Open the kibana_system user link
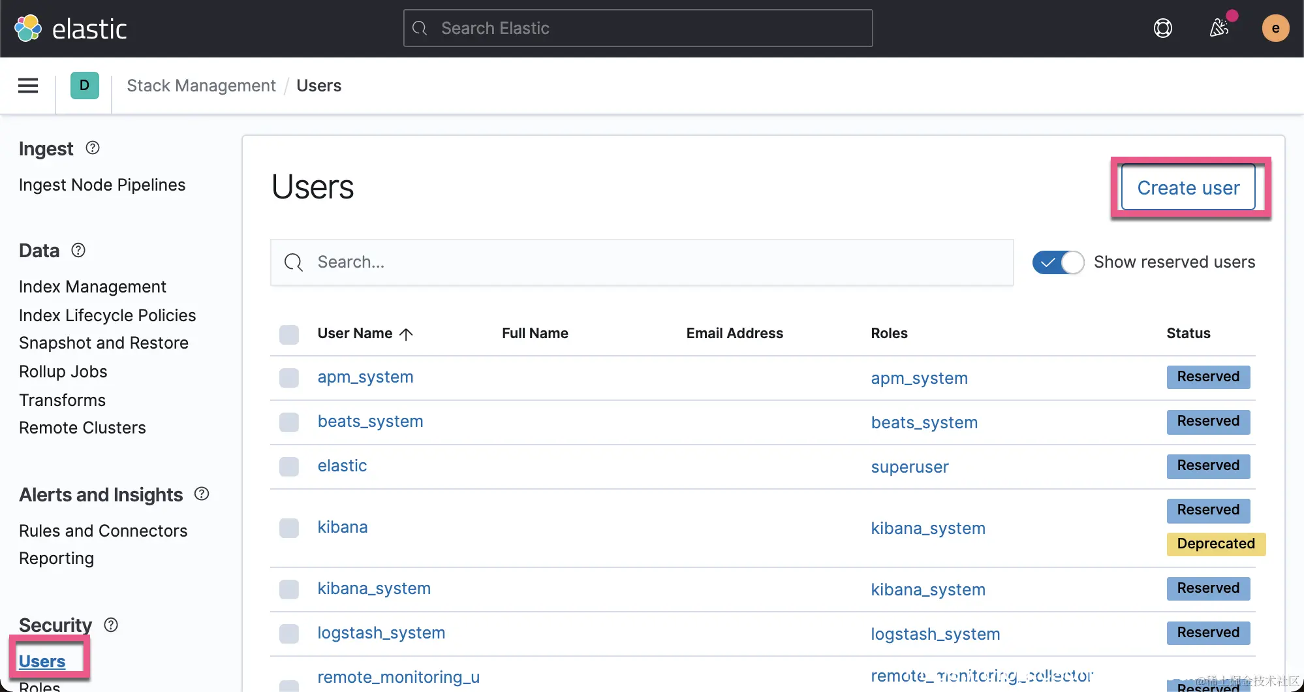The width and height of the screenshot is (1304, 692). coord(375,588)
